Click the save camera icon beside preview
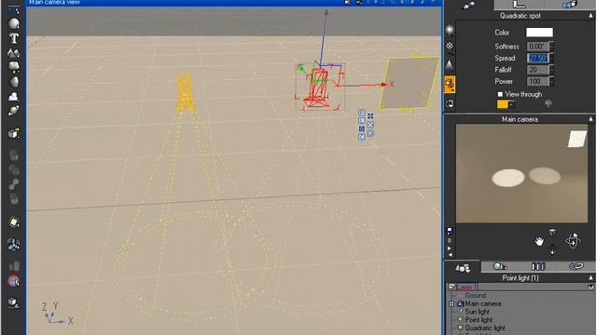 coord(450,232)
